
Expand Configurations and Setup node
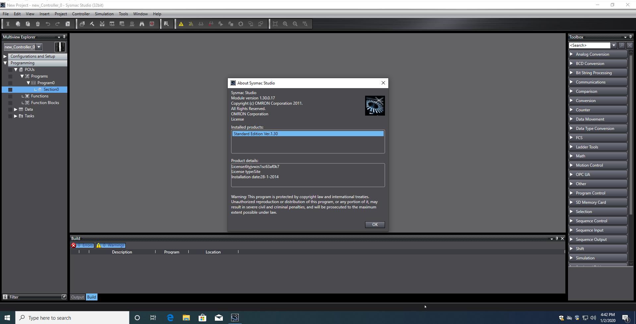click(5, 56)
